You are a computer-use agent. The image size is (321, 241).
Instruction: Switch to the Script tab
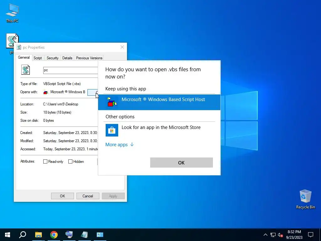coord(38,58)
